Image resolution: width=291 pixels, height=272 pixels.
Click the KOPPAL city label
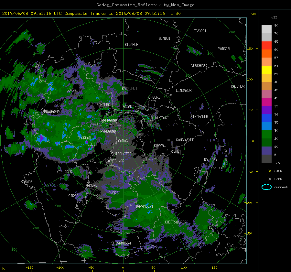[160, 145]
